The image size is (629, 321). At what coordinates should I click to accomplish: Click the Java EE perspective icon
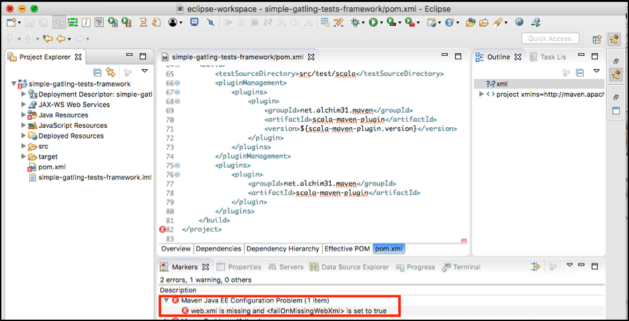pyautogui.click(x=614, y=39)
